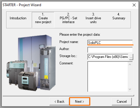Click the Comment scrollbar up arrow
The height and width of the screenshot is (108, 140).
click(130, 64)
